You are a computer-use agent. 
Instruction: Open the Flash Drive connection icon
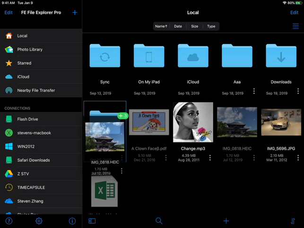tap(9, 119)
